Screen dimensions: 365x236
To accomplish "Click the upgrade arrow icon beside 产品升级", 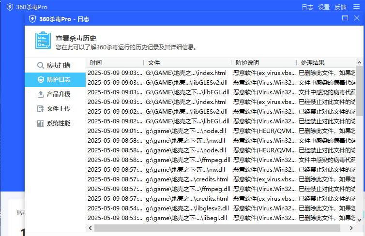I will coord(41,94).
